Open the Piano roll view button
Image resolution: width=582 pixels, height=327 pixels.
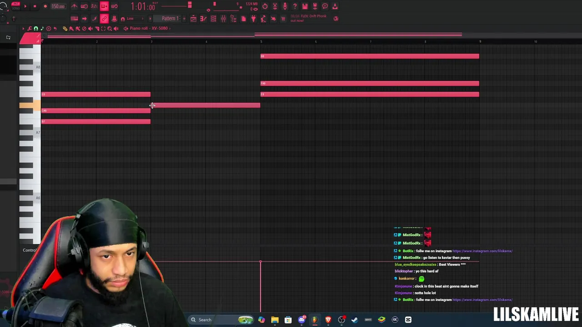coord(203,19)
